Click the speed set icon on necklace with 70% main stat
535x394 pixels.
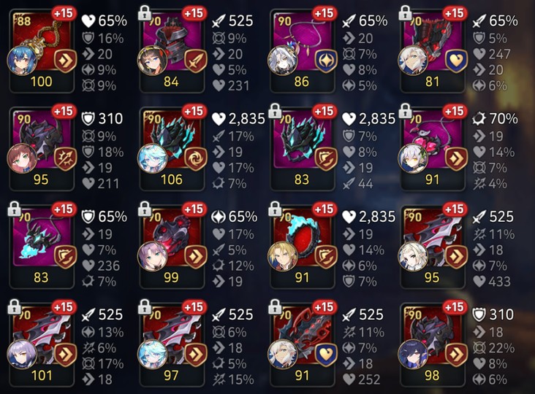point(456,158)
